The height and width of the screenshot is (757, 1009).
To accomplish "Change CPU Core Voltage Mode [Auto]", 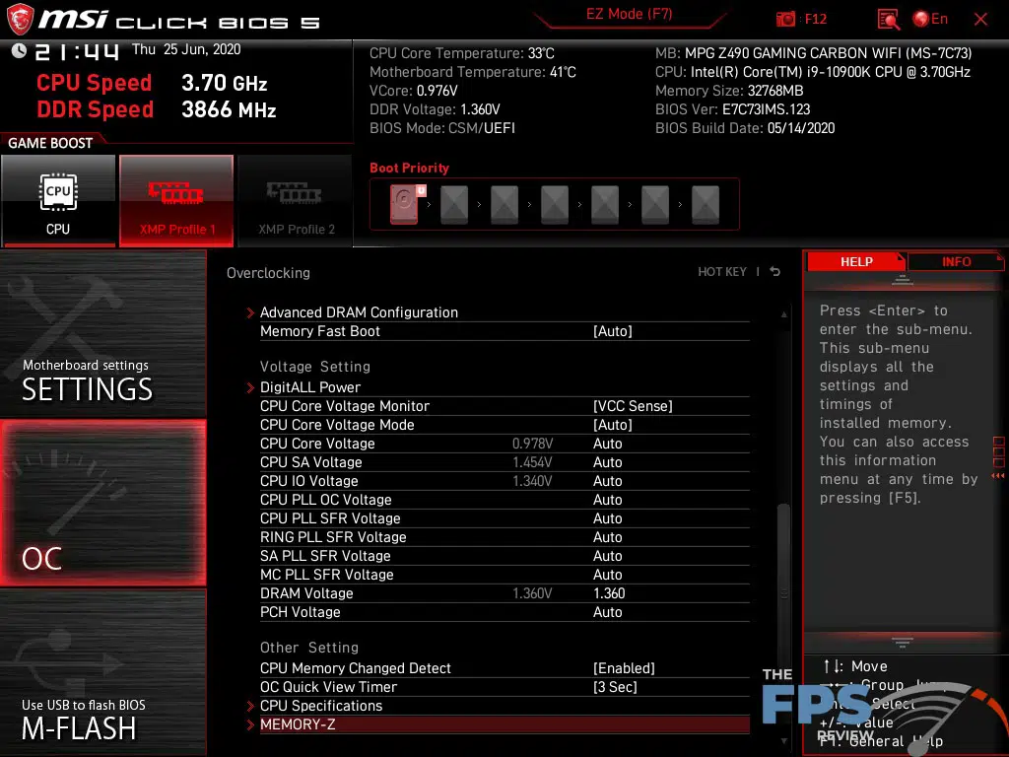I will pos(613,424).
